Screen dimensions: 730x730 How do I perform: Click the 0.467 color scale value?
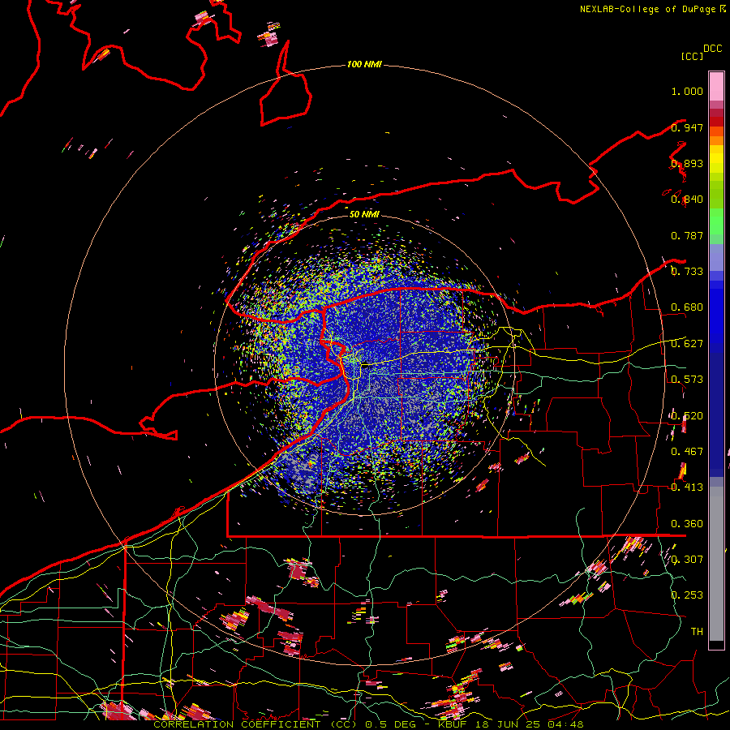click(687, 452)
